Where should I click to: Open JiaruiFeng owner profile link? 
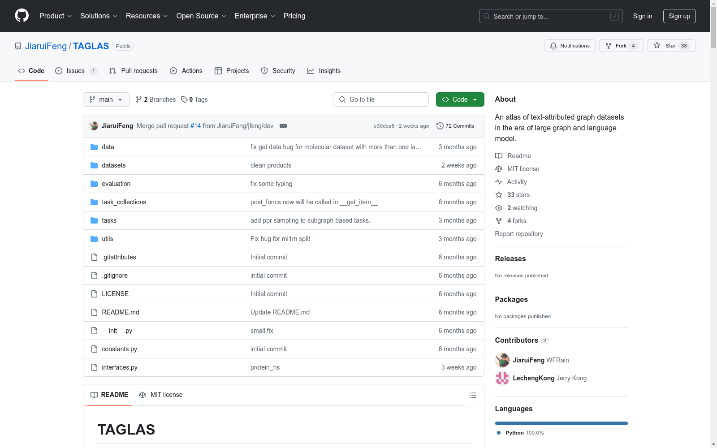click(46, 46)
